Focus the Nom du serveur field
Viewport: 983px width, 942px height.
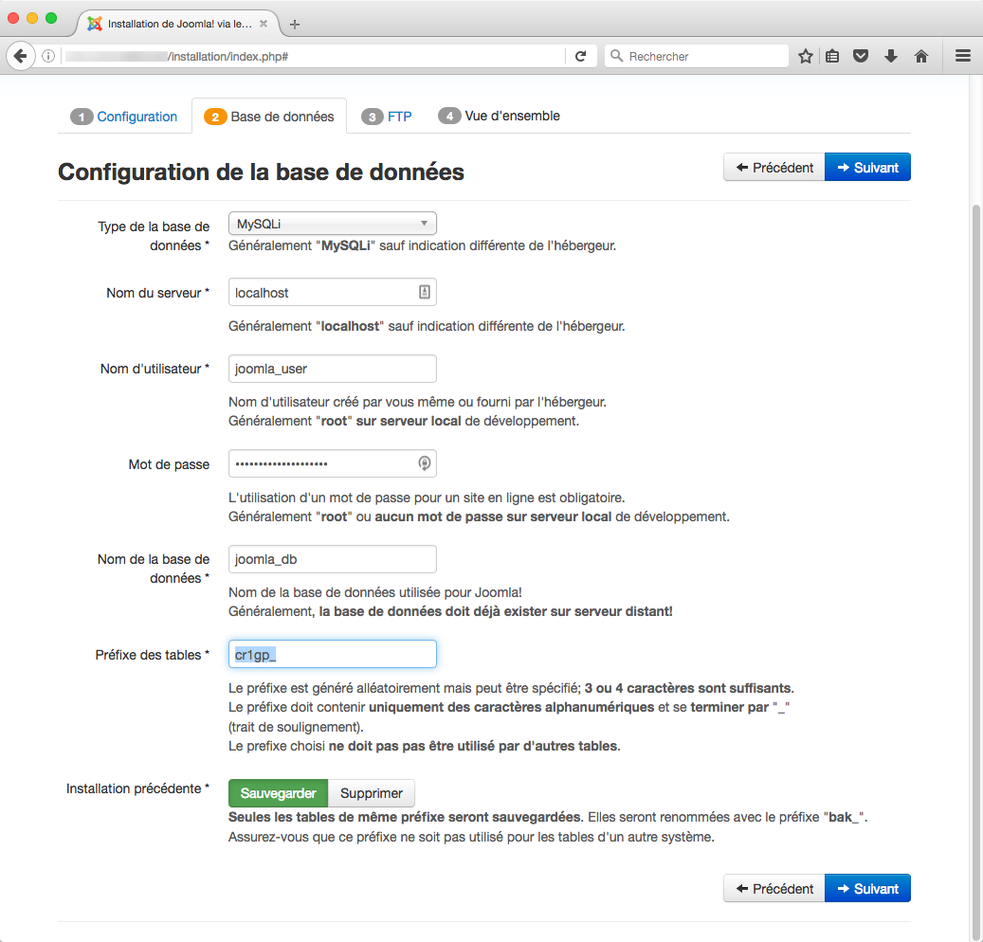(333, 292)
